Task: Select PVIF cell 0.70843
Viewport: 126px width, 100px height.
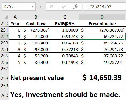Action: tap(65, 56)
